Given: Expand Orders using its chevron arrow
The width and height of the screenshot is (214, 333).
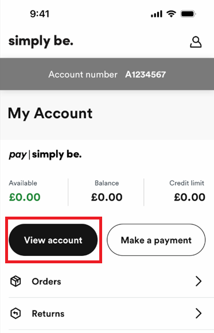Looking at the screenshot, I should 199,281.
